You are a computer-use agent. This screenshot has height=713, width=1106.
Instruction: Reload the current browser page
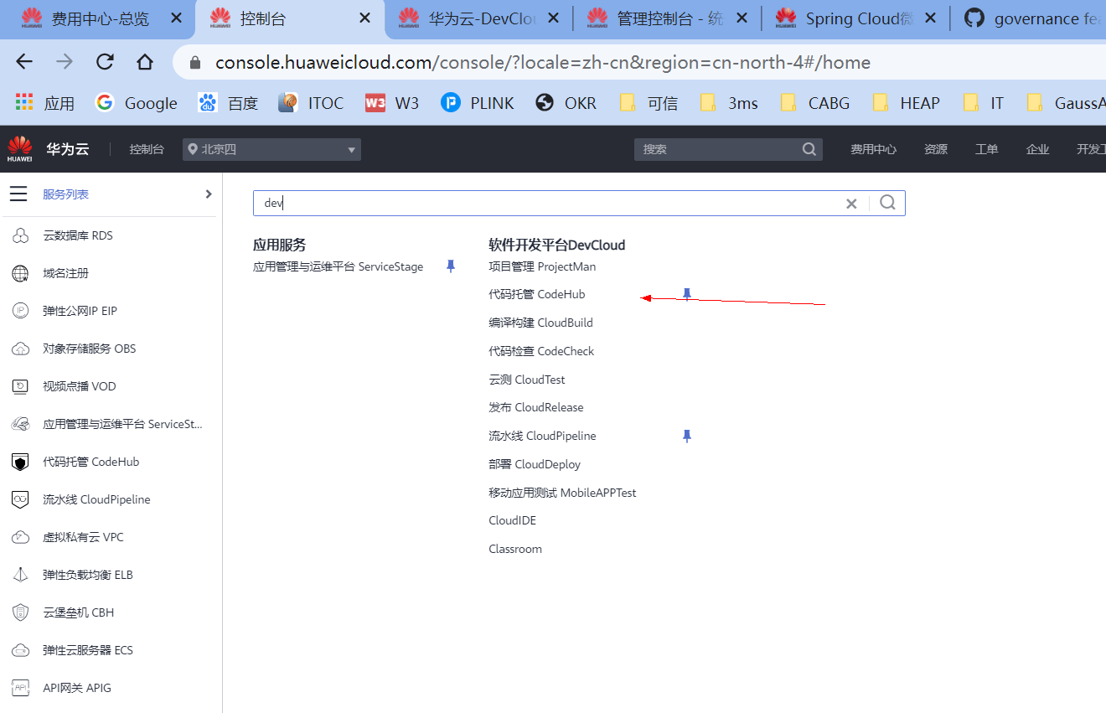(105, 62)
